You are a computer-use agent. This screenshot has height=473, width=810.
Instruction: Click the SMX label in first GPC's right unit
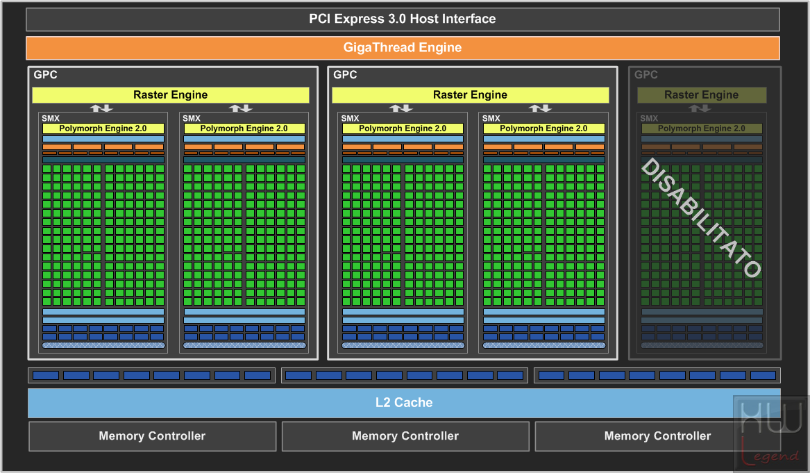(192, 118)
